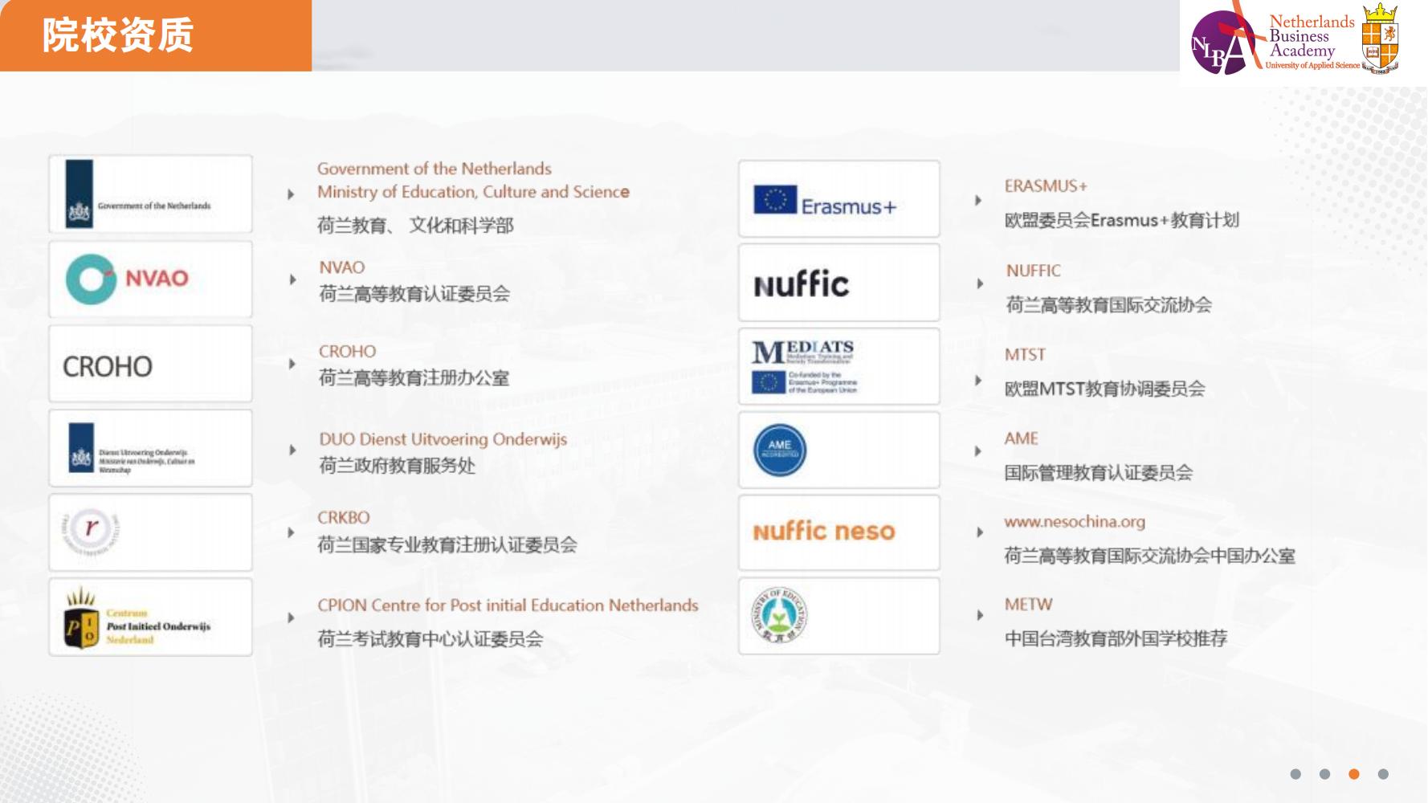1428x803 pixels.
Task: Click the arrow next to AME heading
Action: [x=978, y=451]
